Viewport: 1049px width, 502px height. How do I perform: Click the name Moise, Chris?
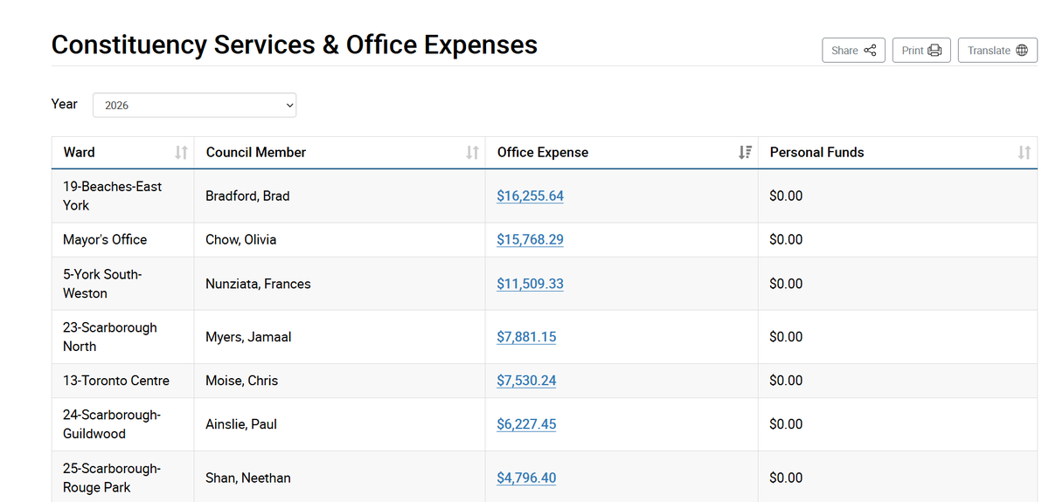point(241,381)
